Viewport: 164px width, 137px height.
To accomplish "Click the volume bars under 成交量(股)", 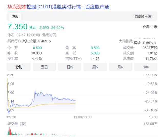I will point(10,132).
